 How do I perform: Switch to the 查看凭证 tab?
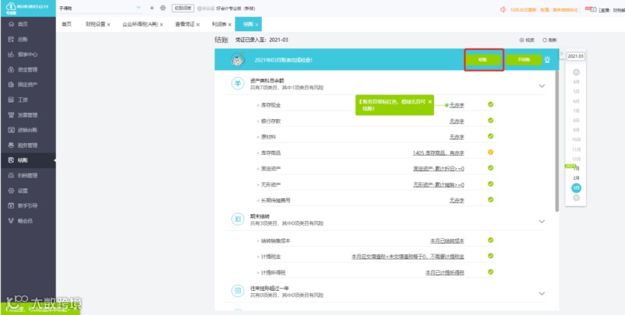pyautogui.click(x=185, y=24)
